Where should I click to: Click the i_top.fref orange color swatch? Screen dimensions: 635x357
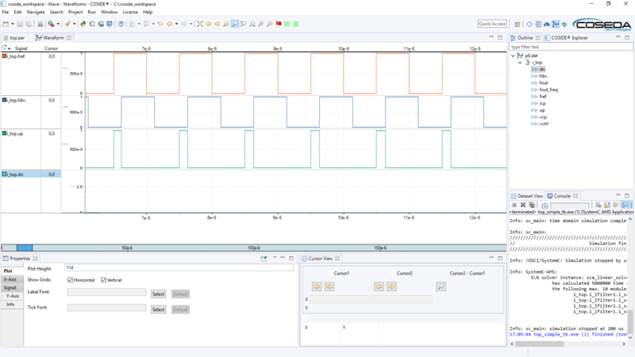click(x=5, y=56)
